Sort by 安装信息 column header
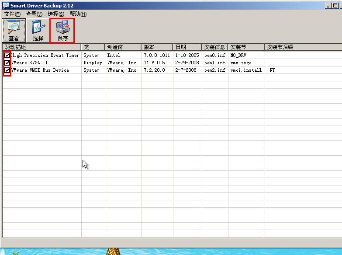 [x=214, y=47]
